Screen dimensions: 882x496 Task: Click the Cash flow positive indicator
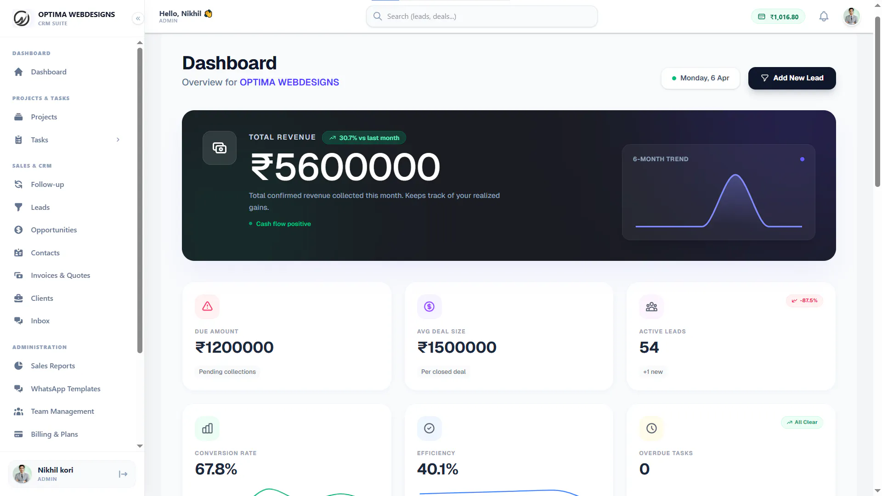click(280, 224)
